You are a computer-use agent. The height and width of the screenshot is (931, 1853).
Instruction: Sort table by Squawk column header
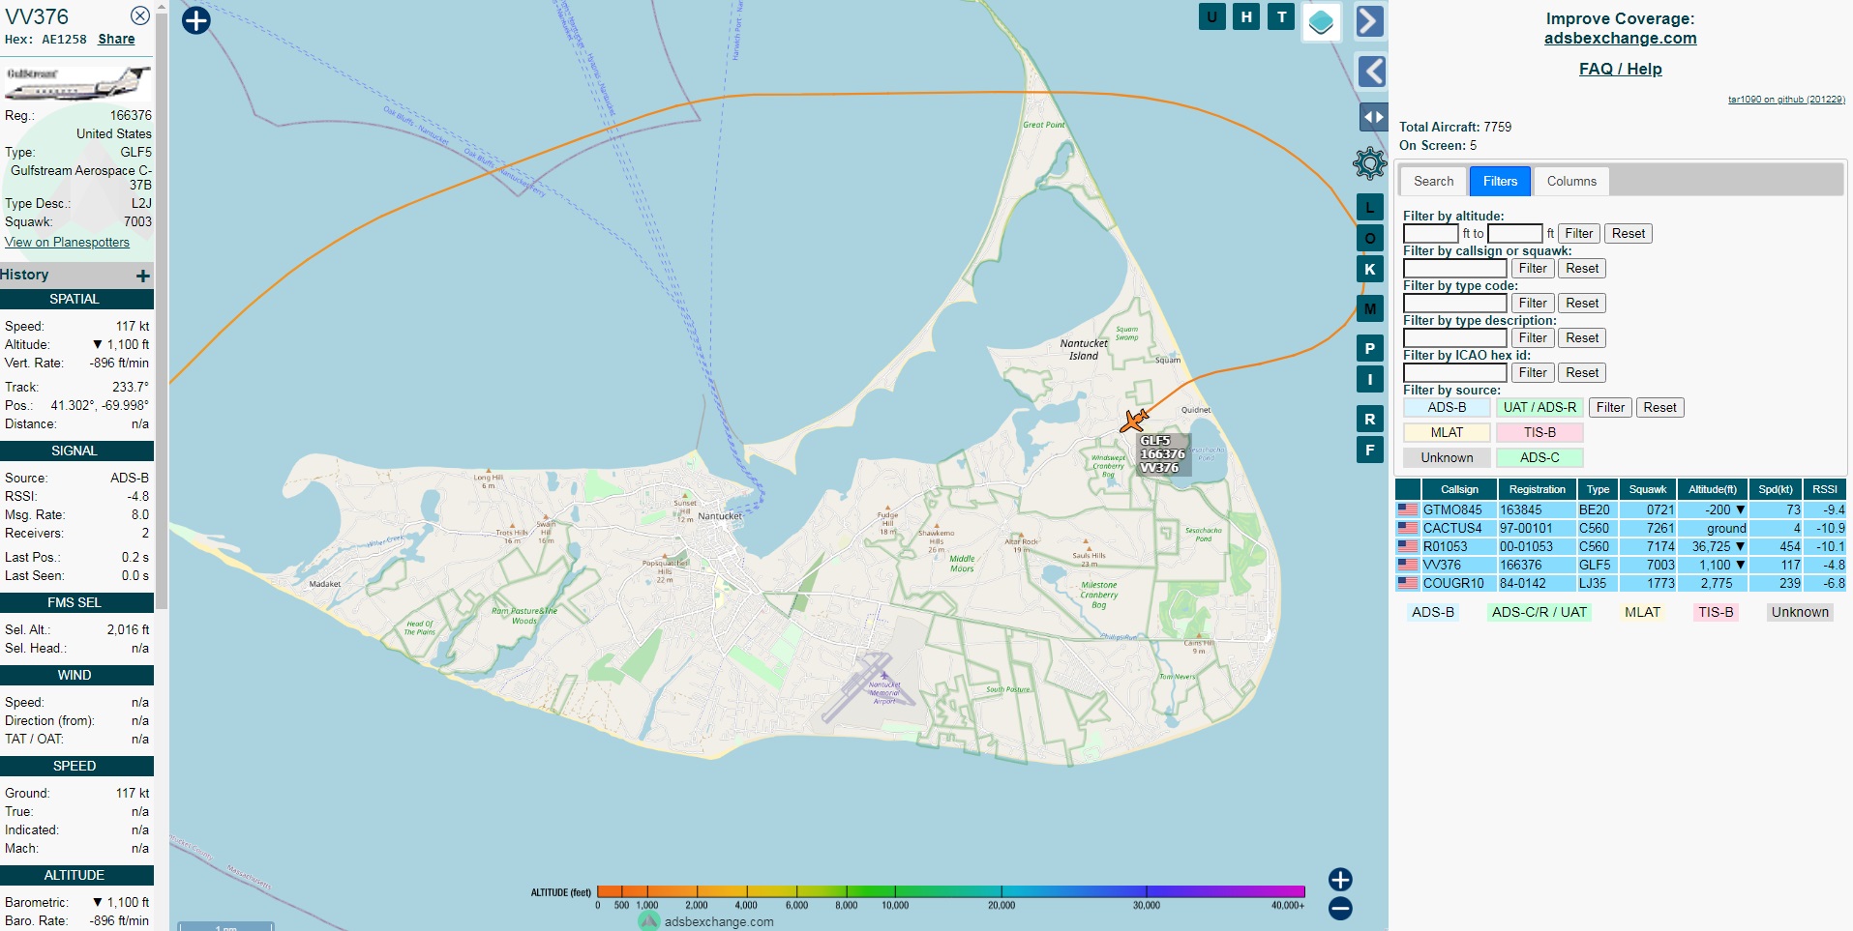1647,489
